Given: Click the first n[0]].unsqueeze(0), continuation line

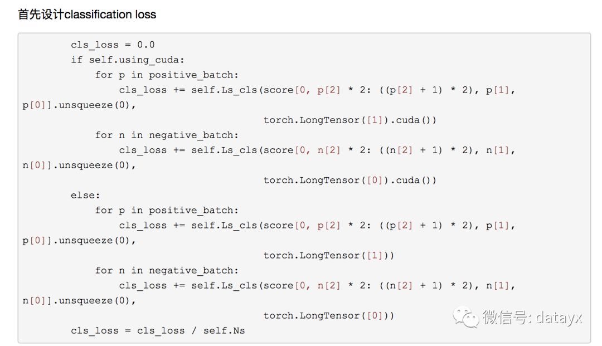Looking at the screenshot, I should pyautogui.click(x=79, y=165).
